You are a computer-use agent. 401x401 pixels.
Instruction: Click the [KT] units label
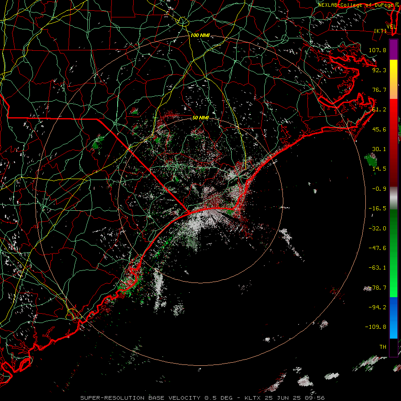pos(381,31)
